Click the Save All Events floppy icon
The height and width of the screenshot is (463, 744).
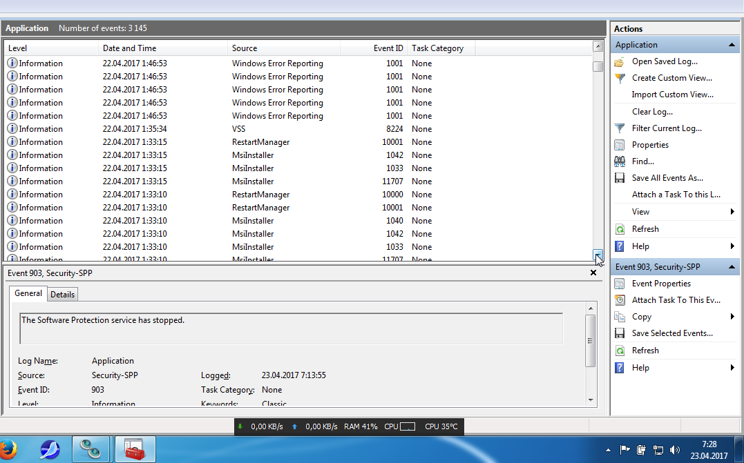619,178
